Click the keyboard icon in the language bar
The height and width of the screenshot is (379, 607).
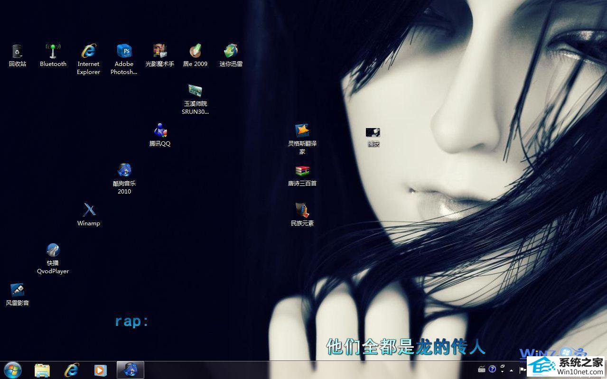[482, 369]
